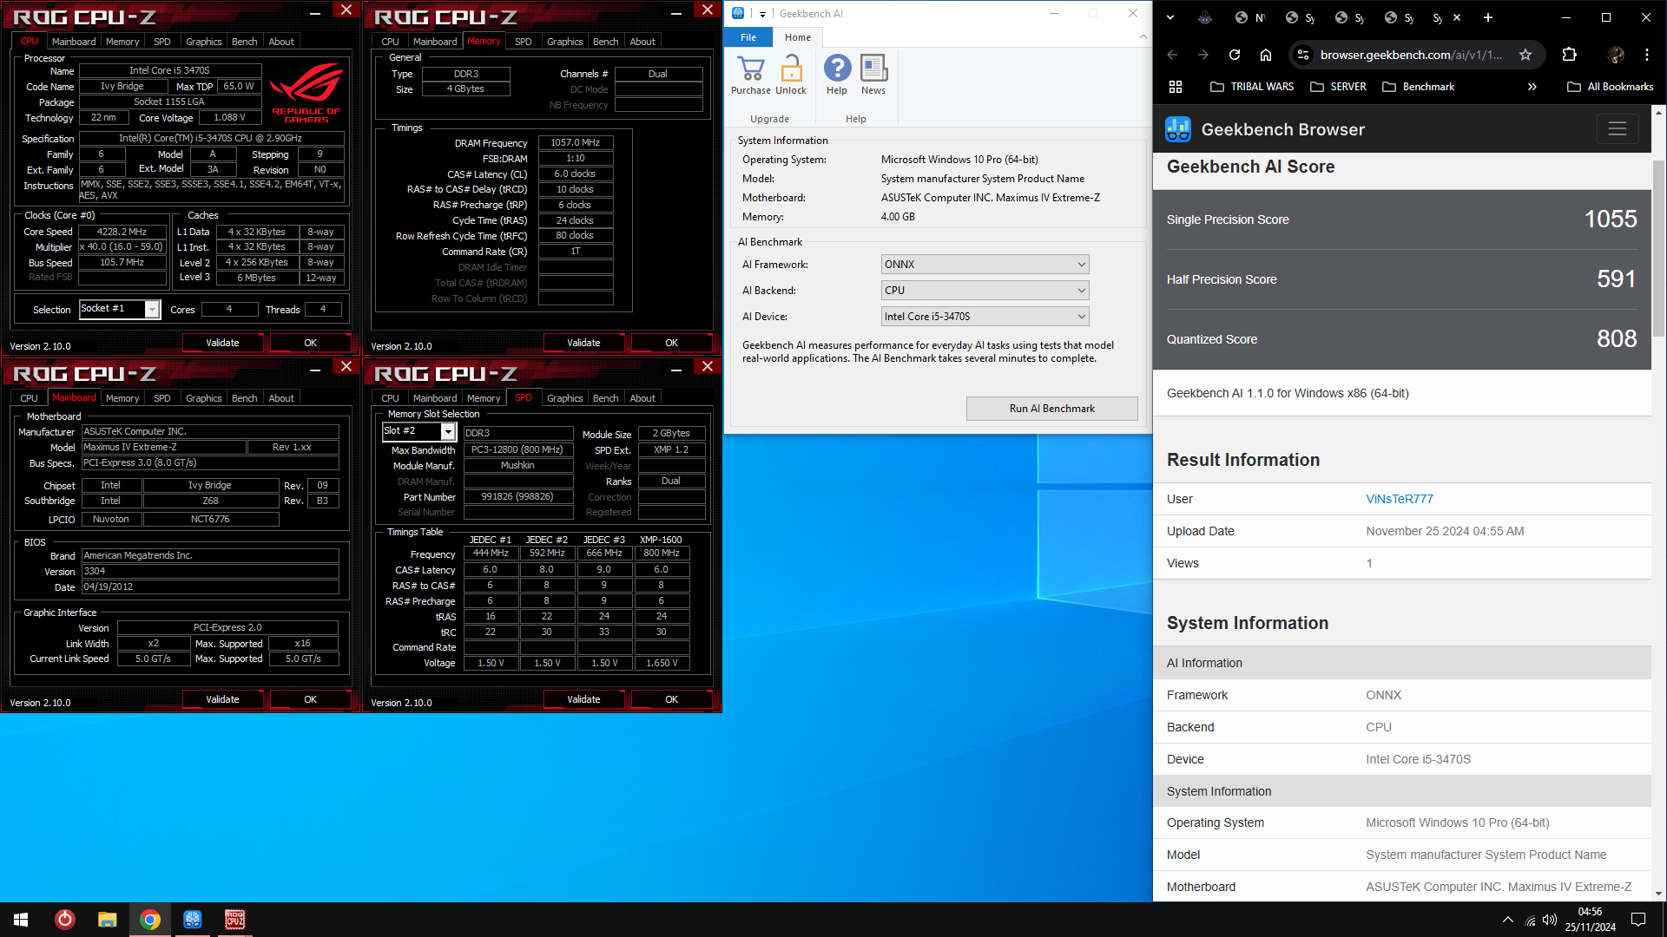This screenshot has height=937, width=1667.
Task: Open the AI Device dropdown
Action: (x=985, y=317)
